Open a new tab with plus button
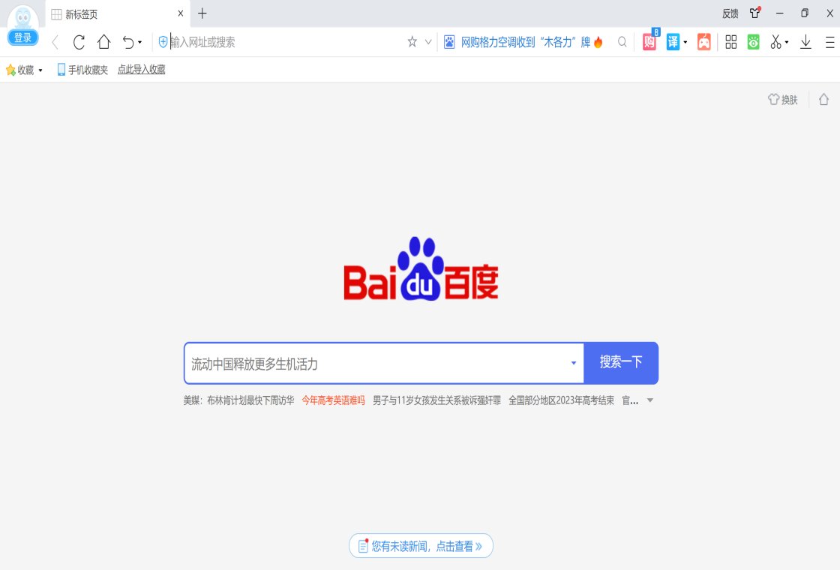Viewport: 840px width, 570px height. point(202,13)
